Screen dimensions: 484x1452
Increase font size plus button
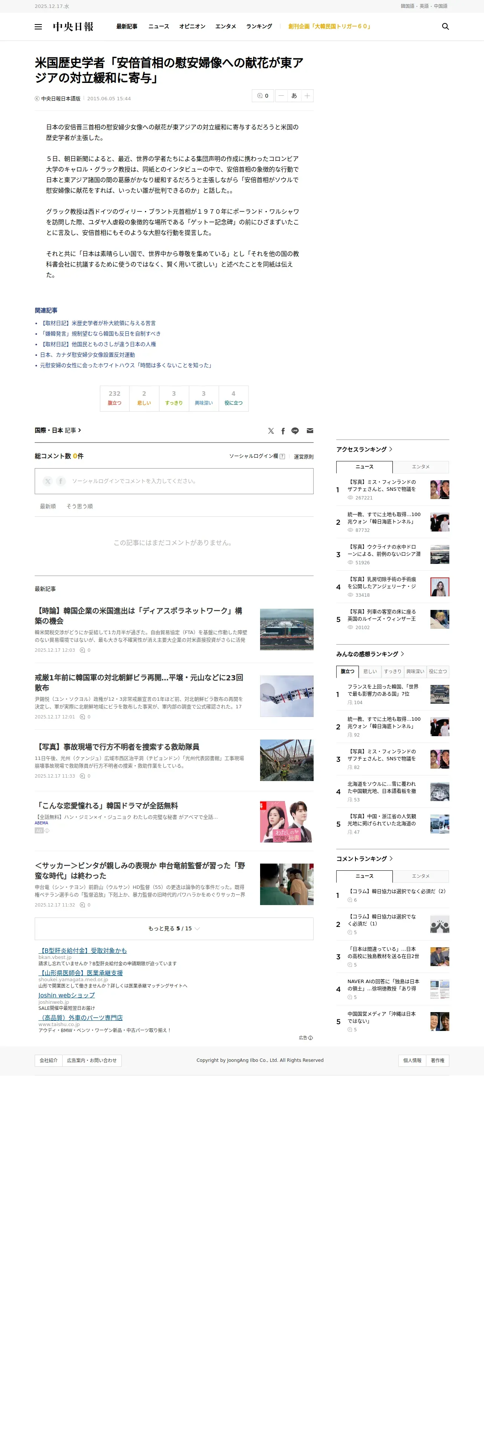tap(307, 96)
